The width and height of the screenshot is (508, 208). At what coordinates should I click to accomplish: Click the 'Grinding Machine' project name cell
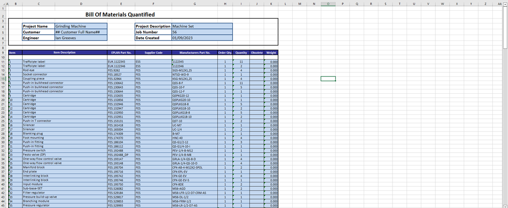(80, 26)
